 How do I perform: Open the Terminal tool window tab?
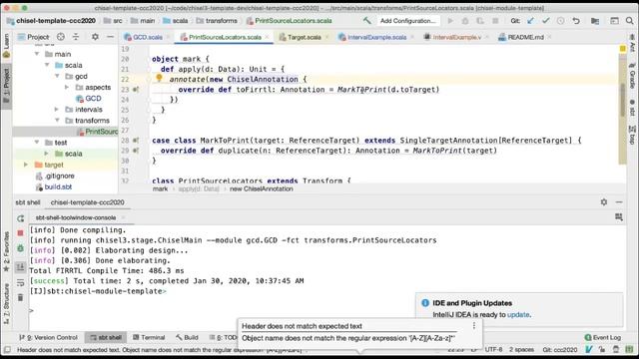tap(149, 337)
